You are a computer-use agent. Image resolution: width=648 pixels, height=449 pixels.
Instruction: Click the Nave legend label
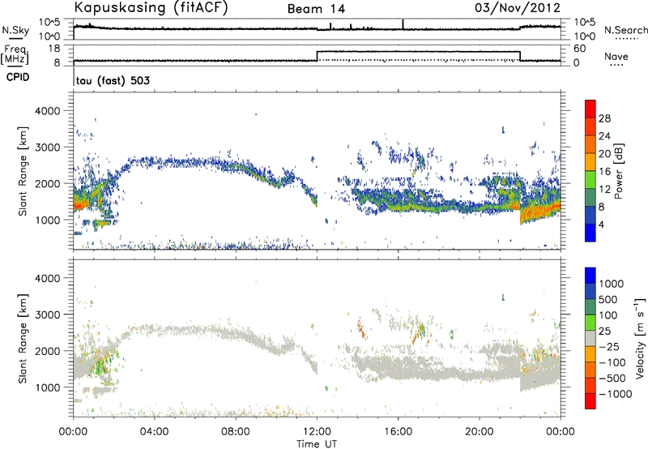pyautogui.click(x=616, y=57)
